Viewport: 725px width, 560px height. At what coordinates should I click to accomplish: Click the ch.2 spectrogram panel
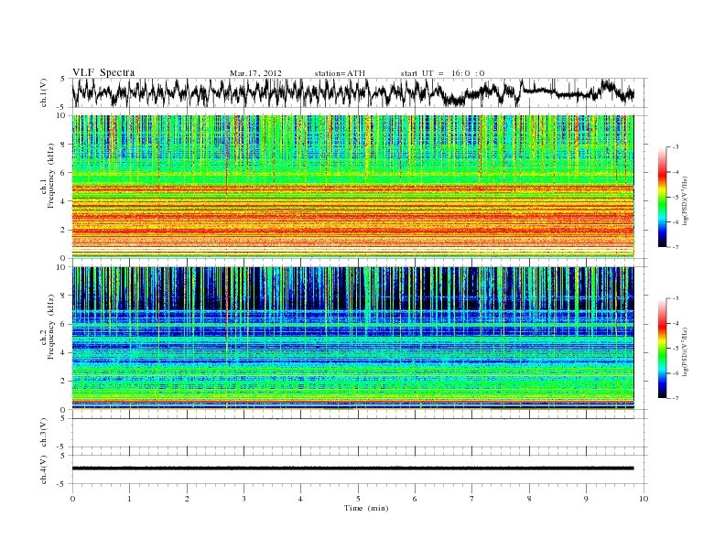coord(353,339)
